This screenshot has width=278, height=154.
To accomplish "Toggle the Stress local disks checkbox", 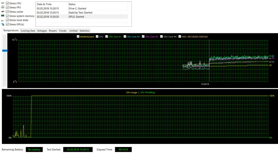I will (x=8, y=20).
